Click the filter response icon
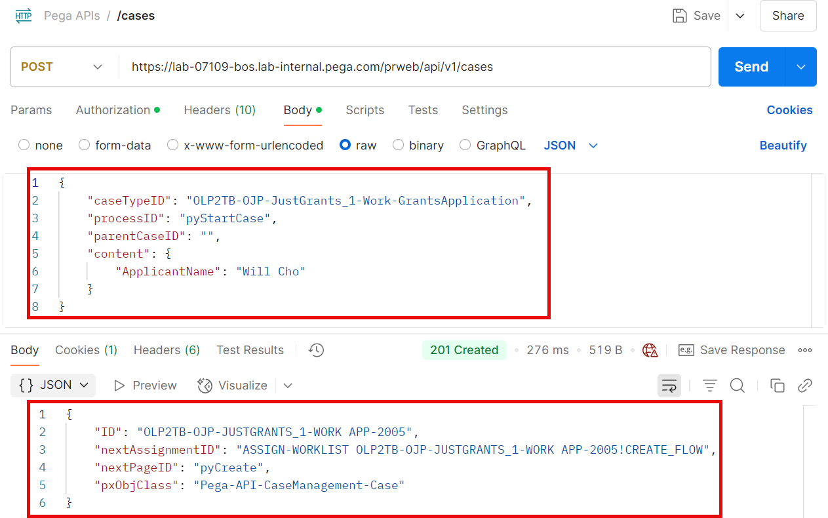Viewport: 828px width, 518px height. click(x=709, y=386)
